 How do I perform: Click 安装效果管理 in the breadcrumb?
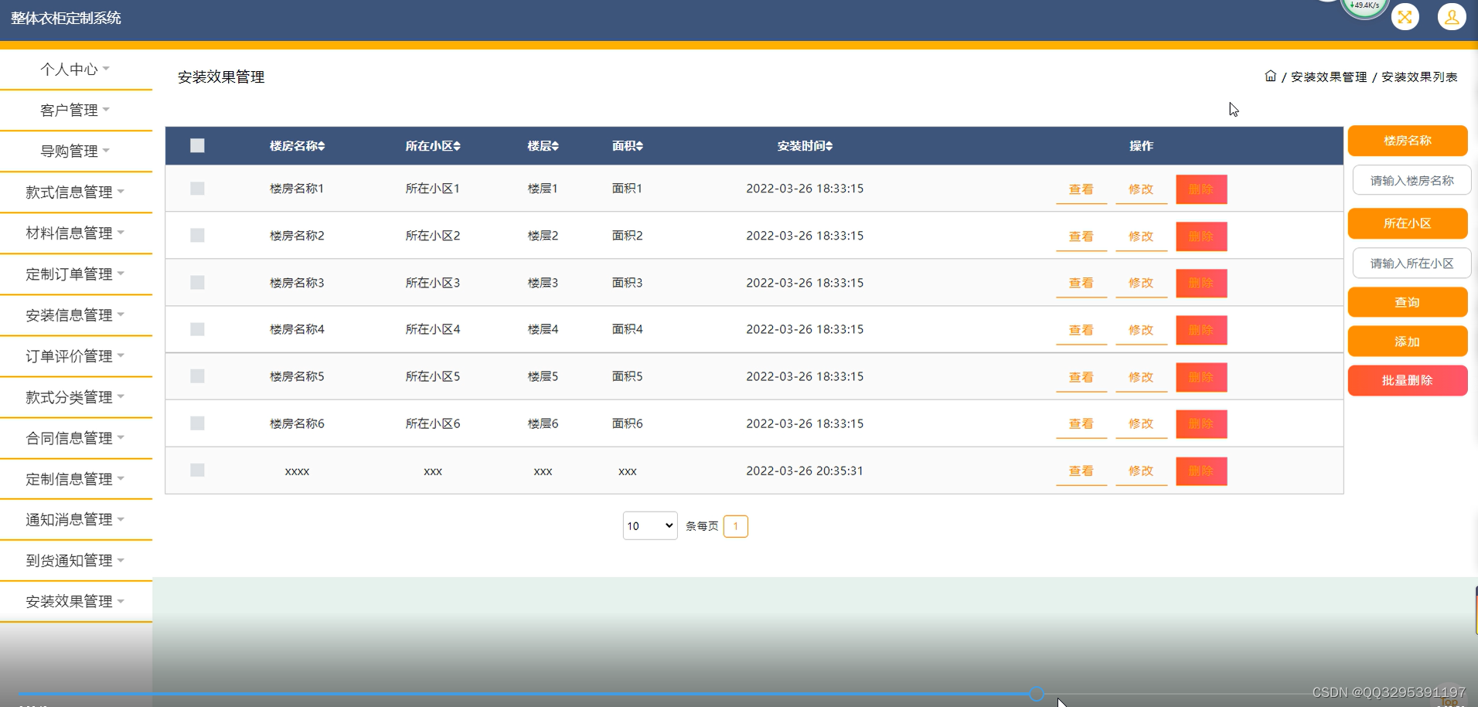(x=1329, y=76)
